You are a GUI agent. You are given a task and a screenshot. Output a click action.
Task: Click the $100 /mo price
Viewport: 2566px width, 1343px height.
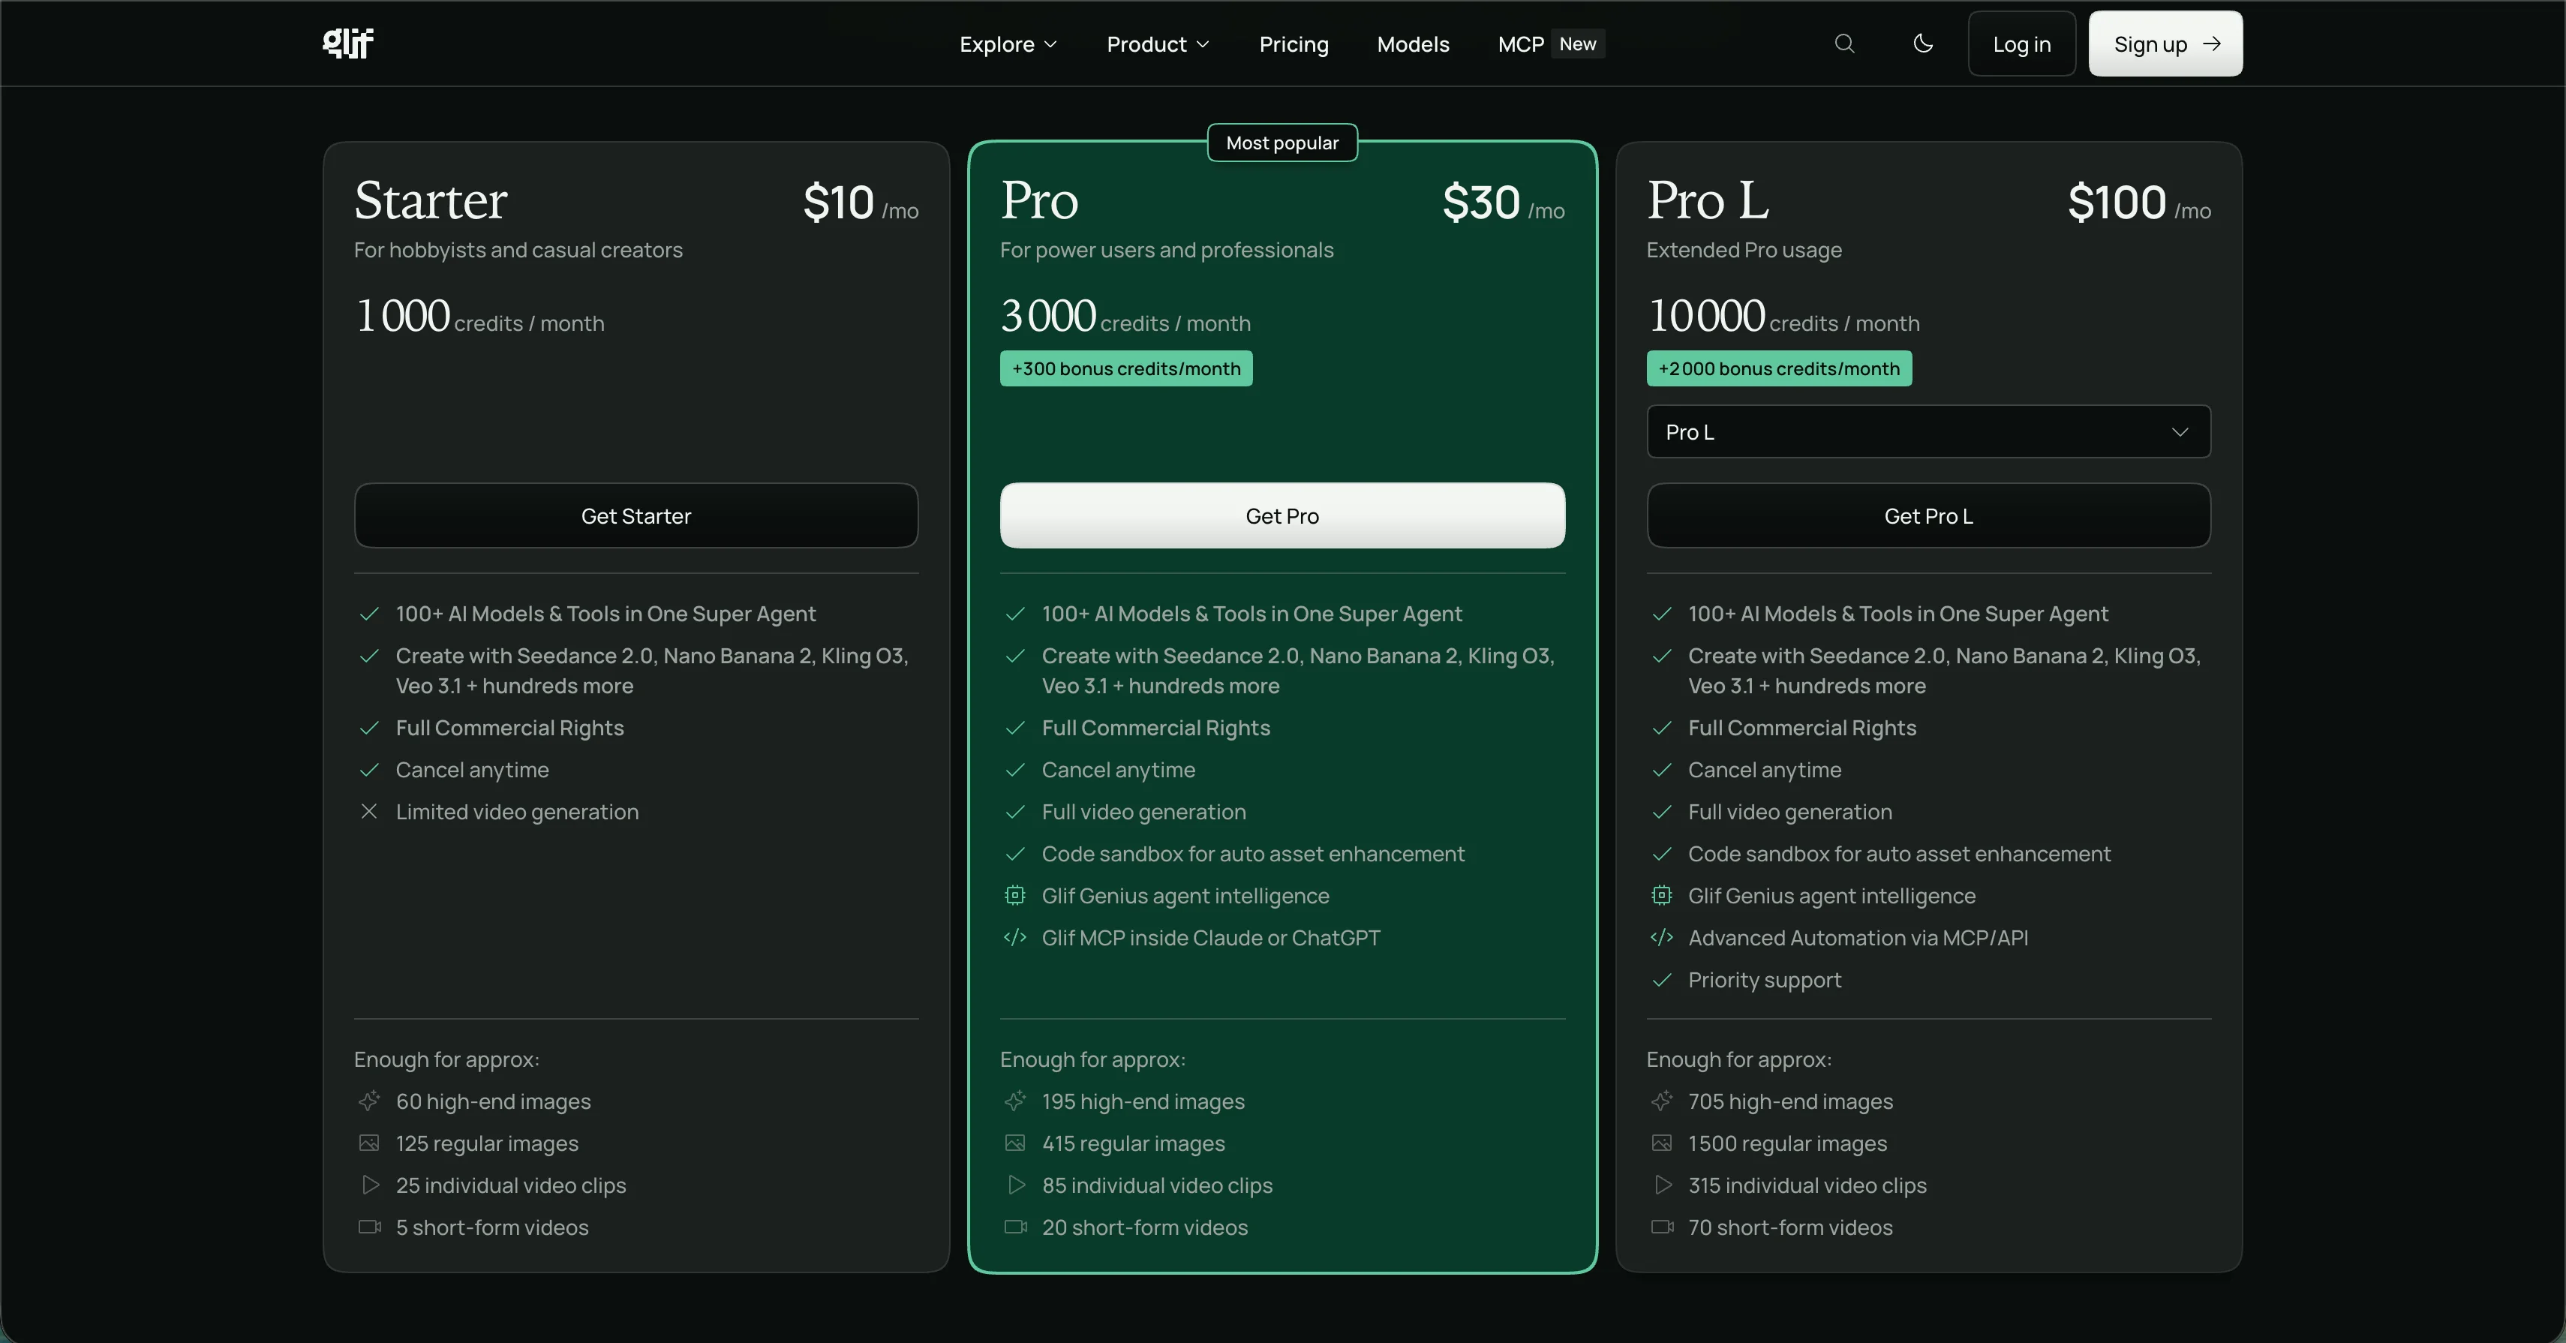pyautogui.click(x=2140, y=203)
